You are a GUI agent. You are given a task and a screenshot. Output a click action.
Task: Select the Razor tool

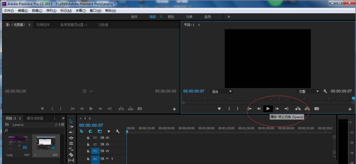[x=71, y=155]
